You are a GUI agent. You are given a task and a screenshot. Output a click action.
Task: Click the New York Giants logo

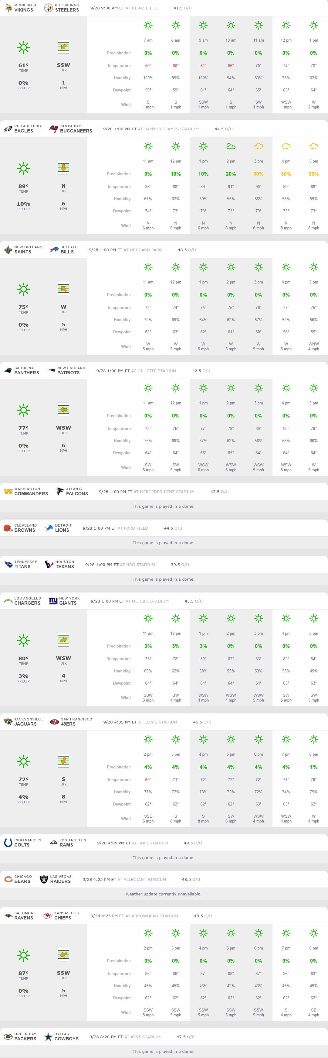[53, 601]
